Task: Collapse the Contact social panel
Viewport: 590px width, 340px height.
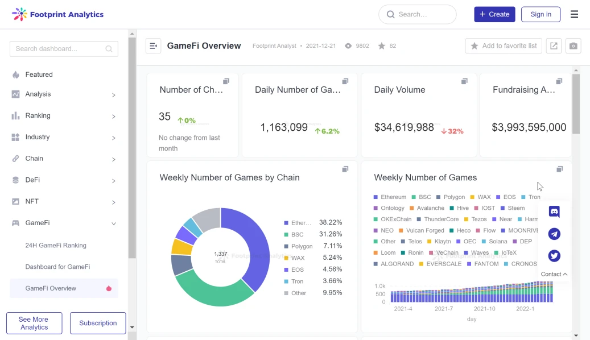Action: click(554, 274)
